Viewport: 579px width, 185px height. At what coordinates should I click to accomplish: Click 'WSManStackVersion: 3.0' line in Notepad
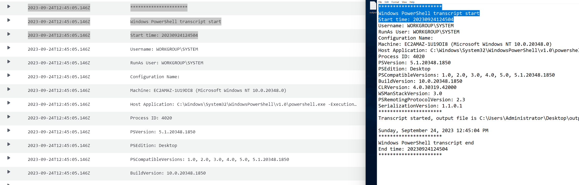click(410, 93)
